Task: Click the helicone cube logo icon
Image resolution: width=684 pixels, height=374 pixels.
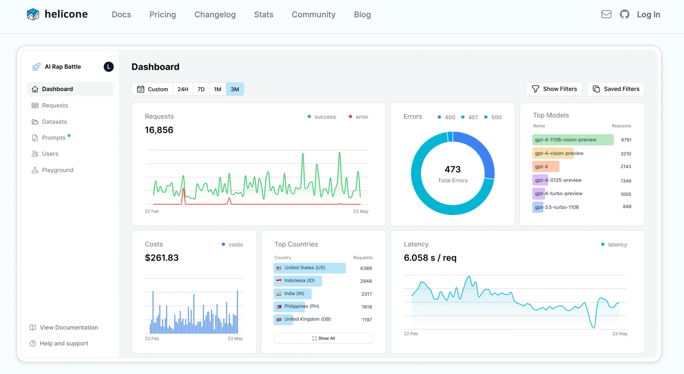Action: click(x=33, y=14)
